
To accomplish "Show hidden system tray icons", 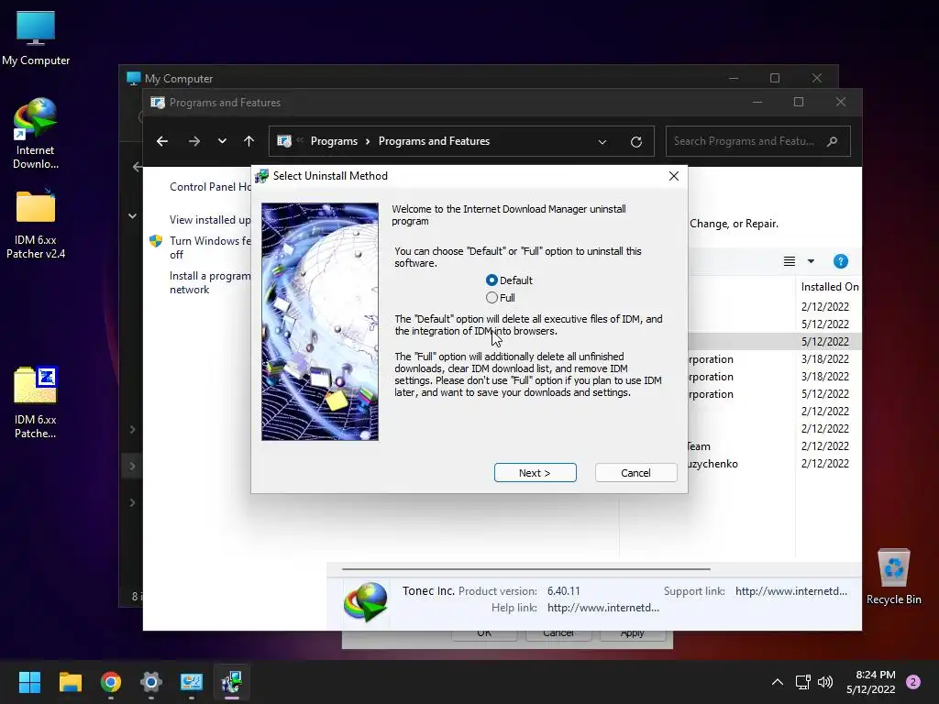I will tap(778, 682).
